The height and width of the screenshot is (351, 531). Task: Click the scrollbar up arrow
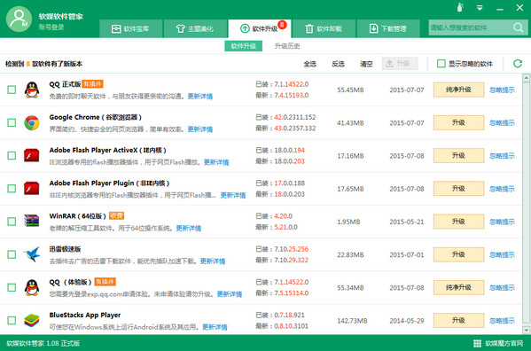click(x=526, y=78)
